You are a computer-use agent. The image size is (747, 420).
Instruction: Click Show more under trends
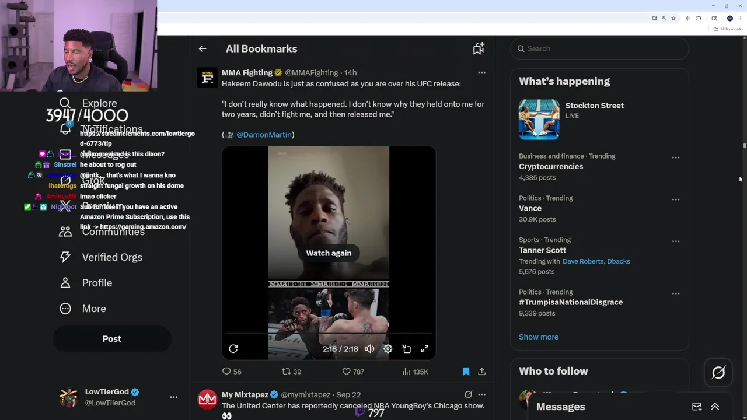[x=539, y=337]
